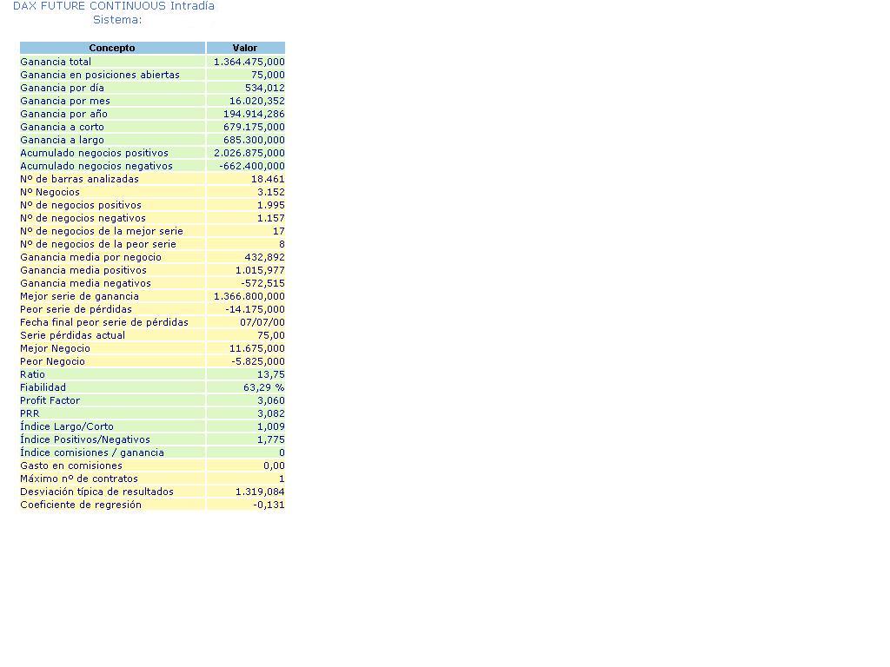890x667 pixels.
Task: Select value 534,012
Action: click(x=265, y=88)
